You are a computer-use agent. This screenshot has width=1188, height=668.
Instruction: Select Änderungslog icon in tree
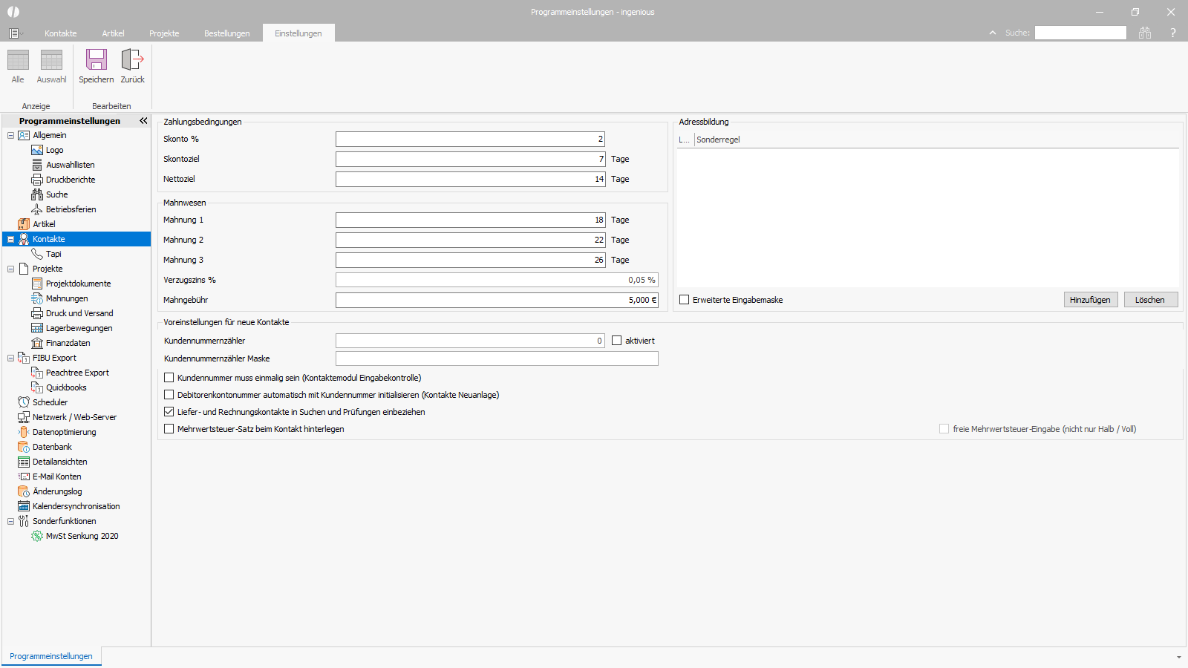[24, 491]
